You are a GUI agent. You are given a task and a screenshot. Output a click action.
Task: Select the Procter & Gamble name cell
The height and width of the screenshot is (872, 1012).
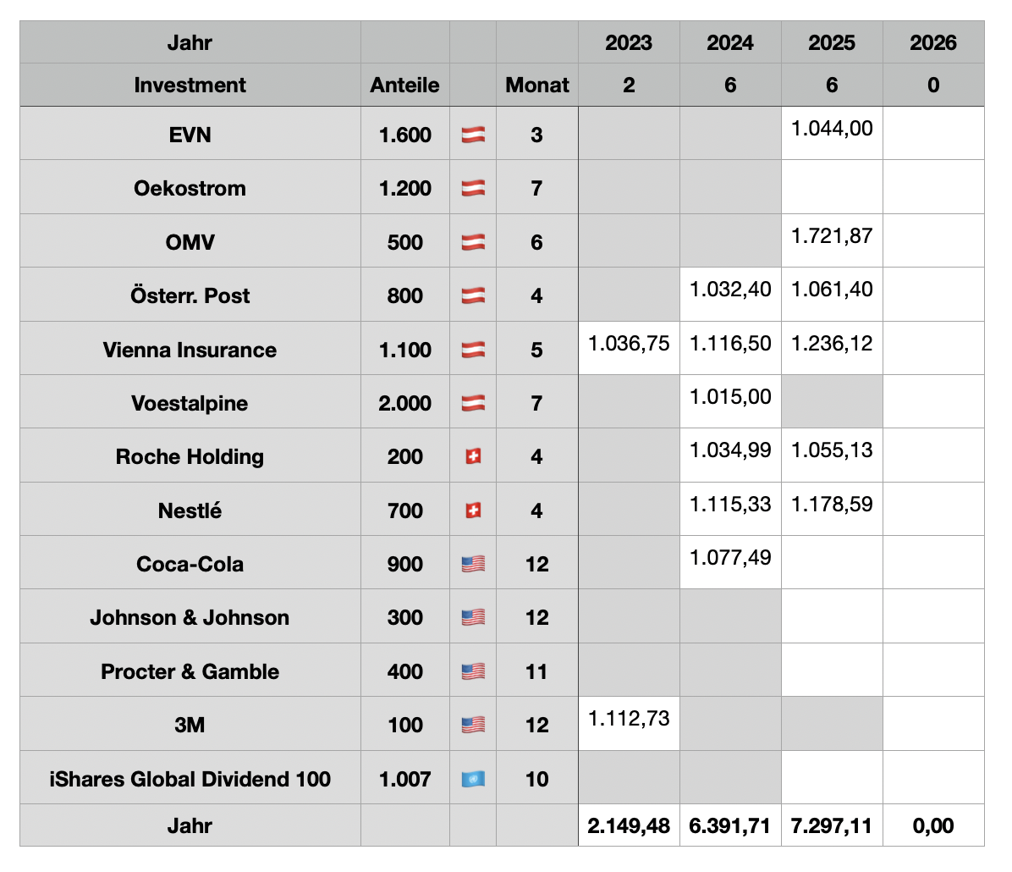(x=190, y=671)
